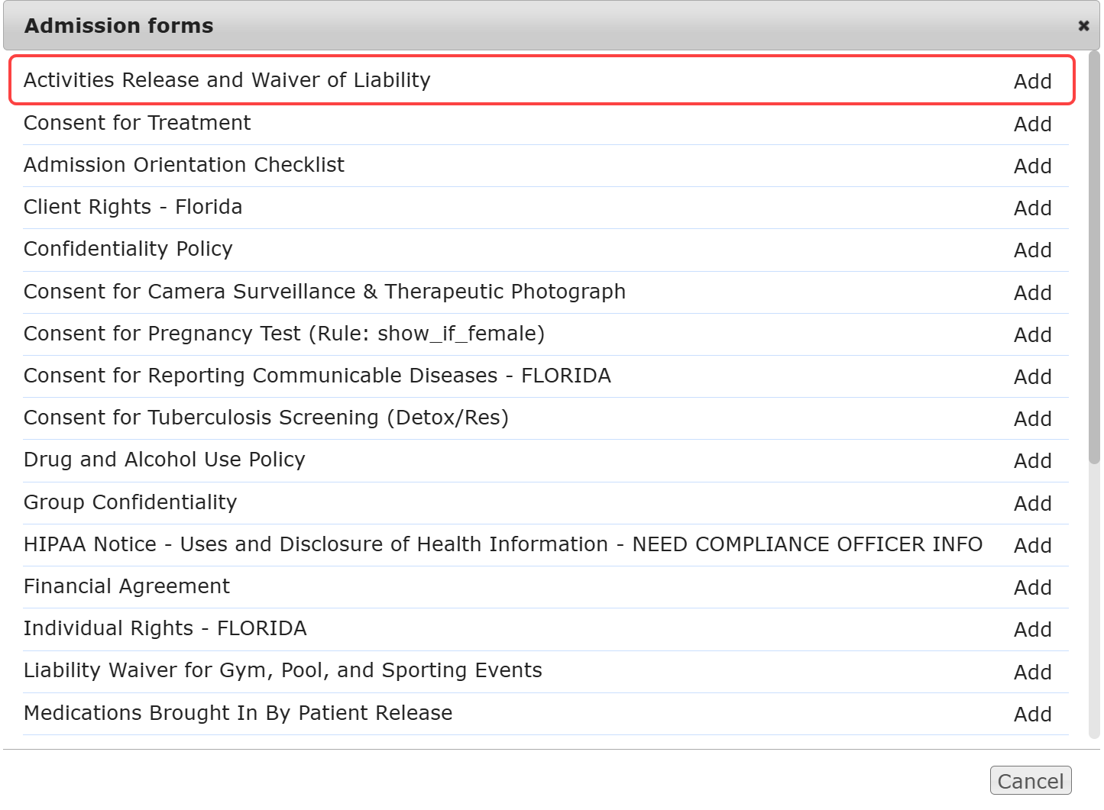Viewport: 1104px width, 810px height.
Task: Add Individual Rights - FLORIDA form
Action: (1032, 630)
